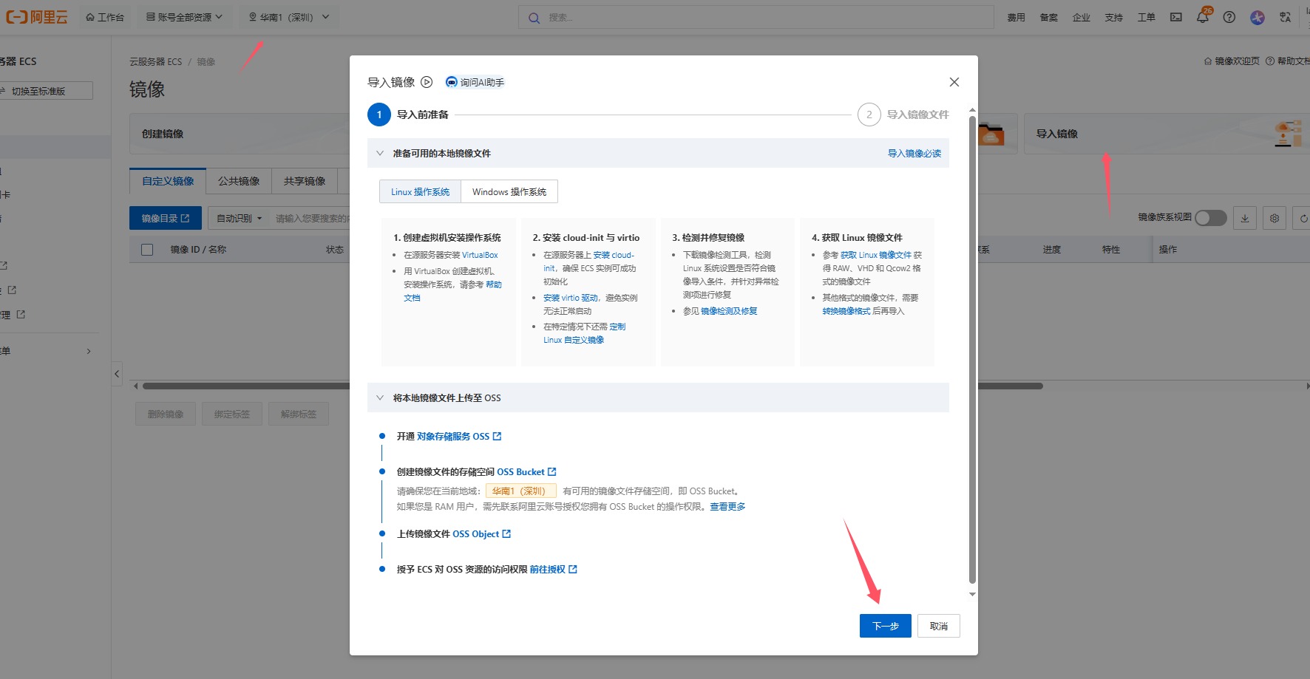Click the 云服务器 ECS breadcrumb

(x=155, y=62)
